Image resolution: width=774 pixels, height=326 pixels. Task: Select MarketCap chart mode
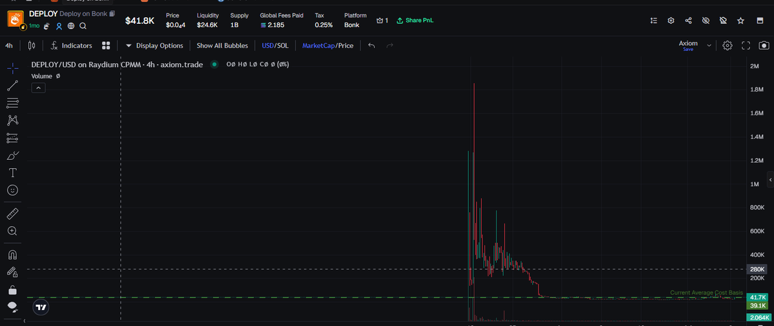click(x=317, y=46)
